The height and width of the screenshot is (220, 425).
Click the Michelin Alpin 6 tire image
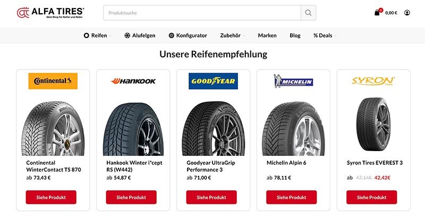[x=293, y=128]
